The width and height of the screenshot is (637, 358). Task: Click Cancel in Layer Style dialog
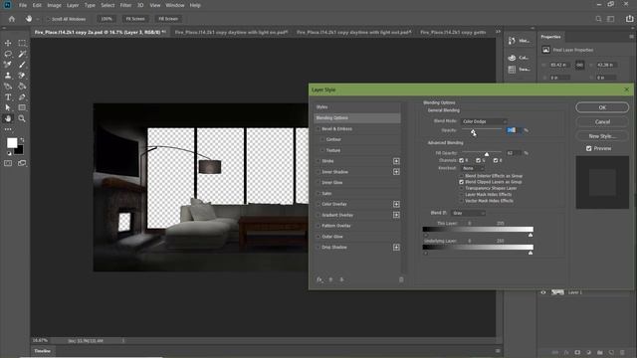click(602, 121)
